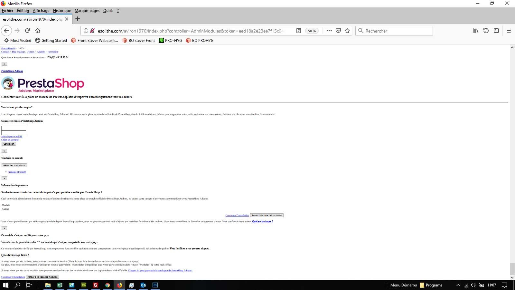Viewport: 515px width, 290px height.
Task: Open Chrome from the taskbar
Action: 108,285
